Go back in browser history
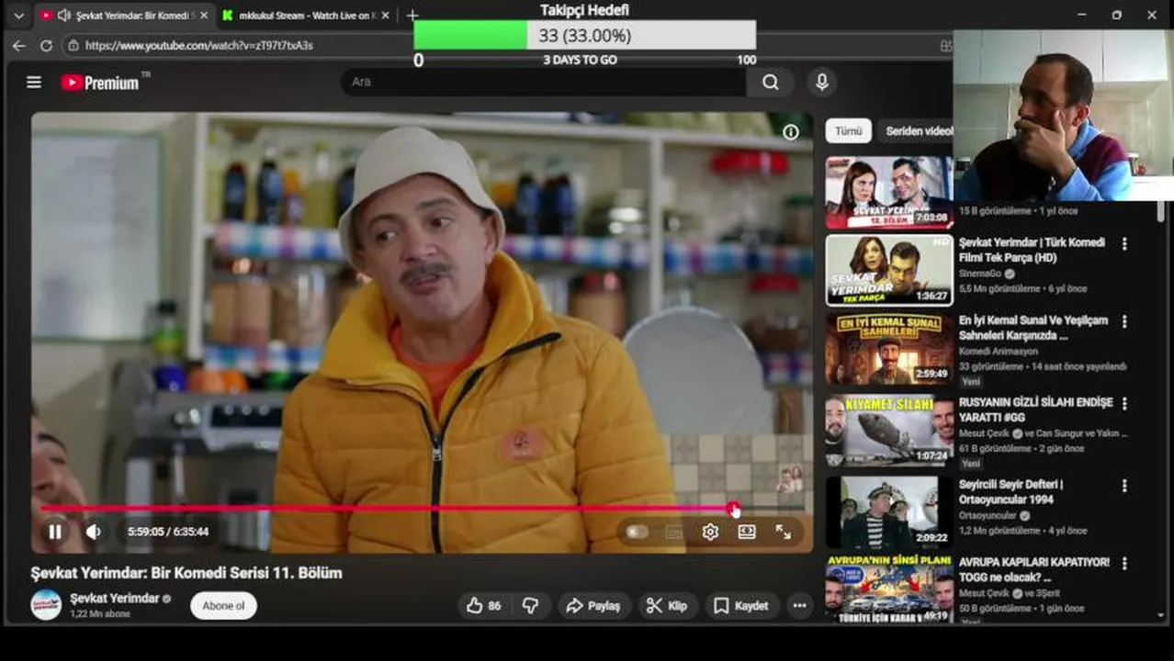 19,45
